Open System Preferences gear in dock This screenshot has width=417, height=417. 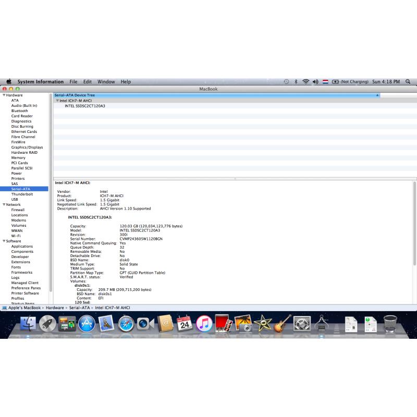(x=302, y=324)
